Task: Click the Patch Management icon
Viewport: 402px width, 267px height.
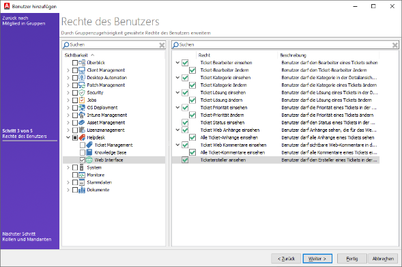Action: pyautogui.click(x=82, y=85)
